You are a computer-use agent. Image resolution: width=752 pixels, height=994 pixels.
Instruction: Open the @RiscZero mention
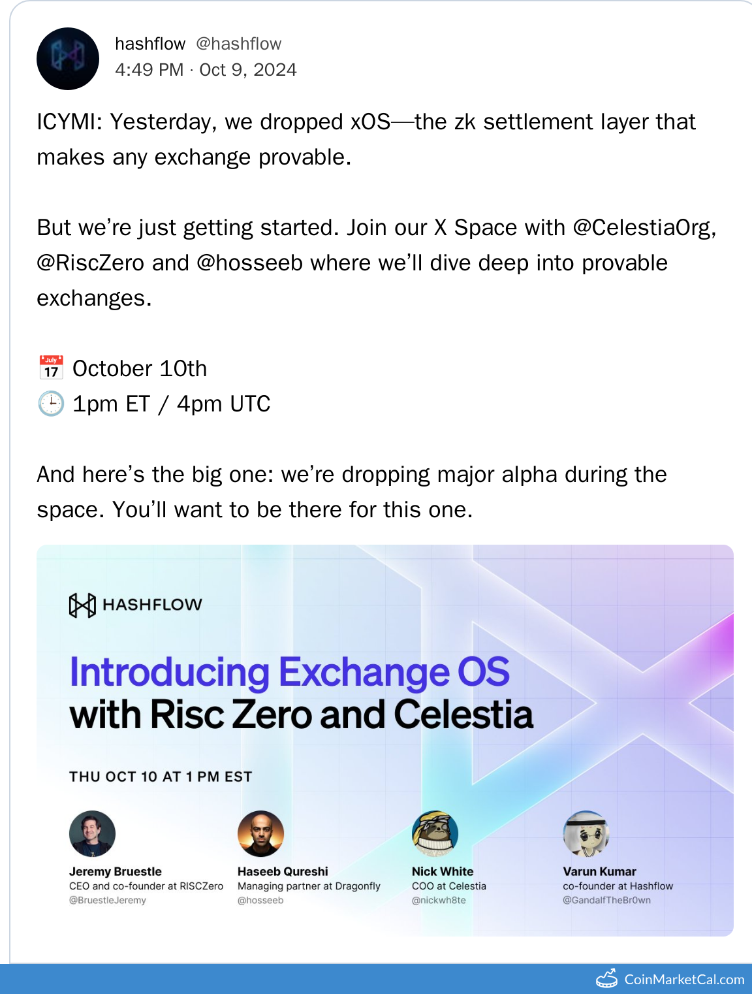90,263
